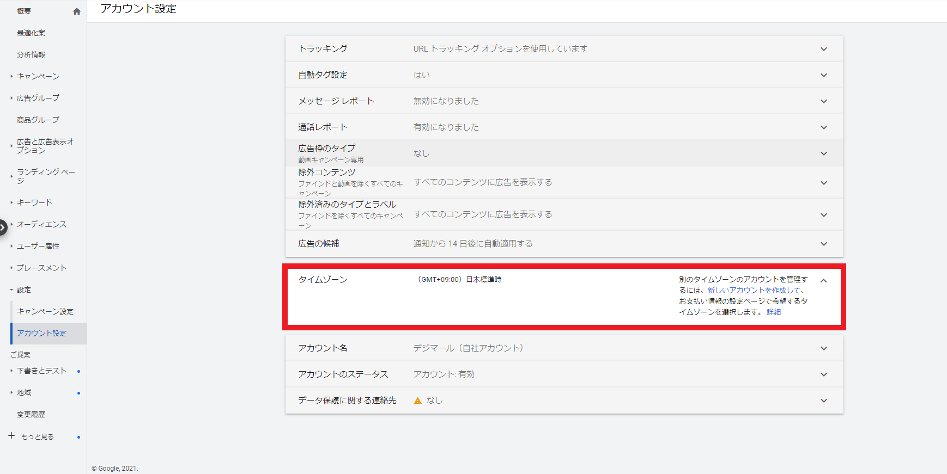Screen dimensions: 947x474
Task: Click the アカウント名 value デジマール（自社アカウント）
Action: [x=468, y=348]
